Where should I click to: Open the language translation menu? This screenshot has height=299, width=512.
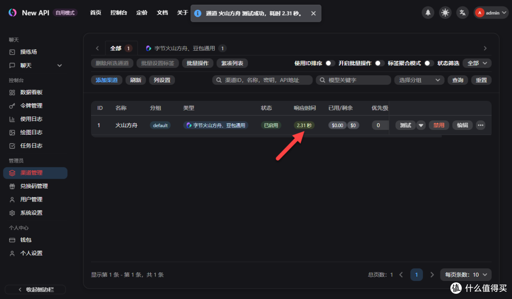[462, 13]
